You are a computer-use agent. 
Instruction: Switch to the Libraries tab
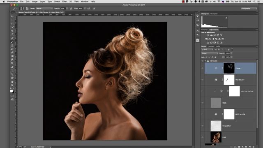coord(205,30)
